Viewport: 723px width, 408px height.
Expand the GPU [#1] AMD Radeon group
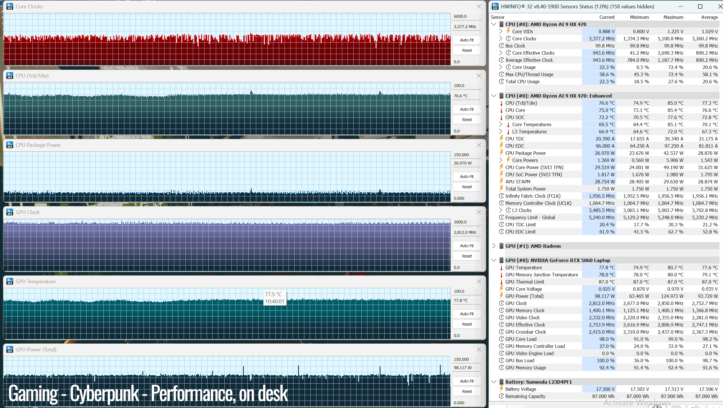[494, 246]
